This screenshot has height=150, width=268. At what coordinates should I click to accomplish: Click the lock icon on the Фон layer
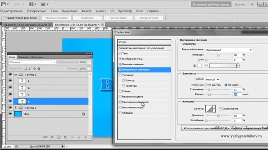(x=83, y=114)
